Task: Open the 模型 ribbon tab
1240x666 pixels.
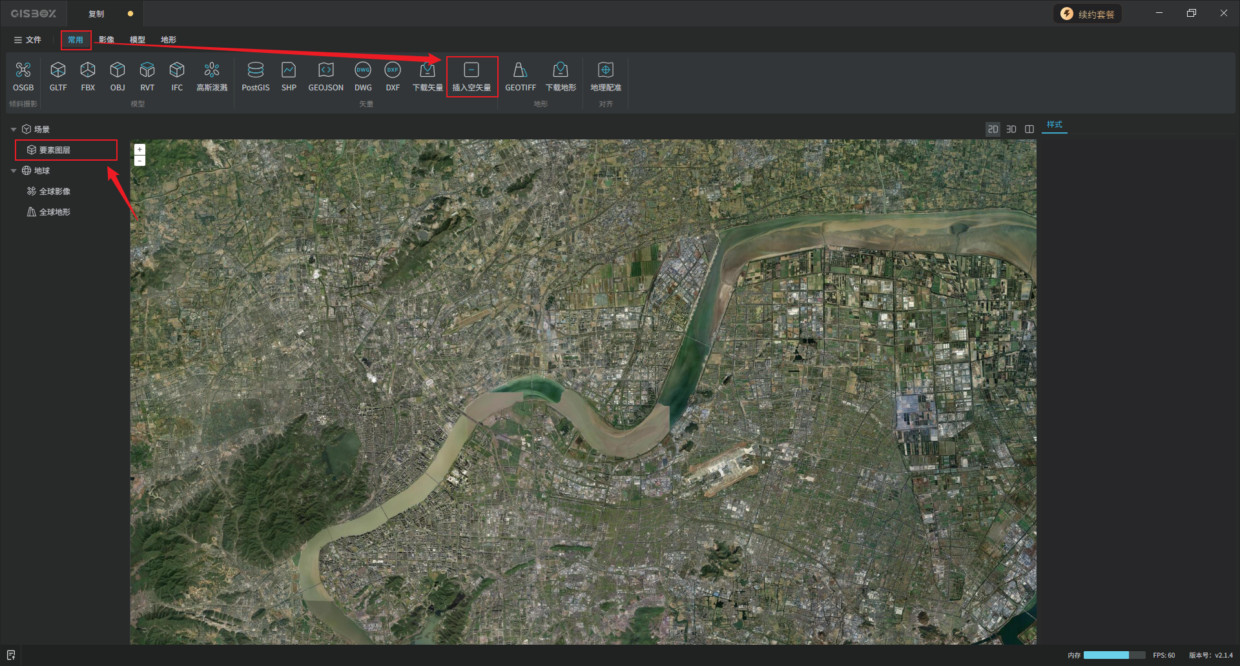Action: pos(138,40)
